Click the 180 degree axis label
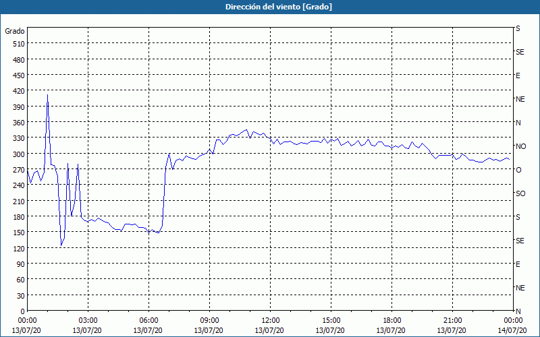Screen dimensions: 540x337 (20, 217)
